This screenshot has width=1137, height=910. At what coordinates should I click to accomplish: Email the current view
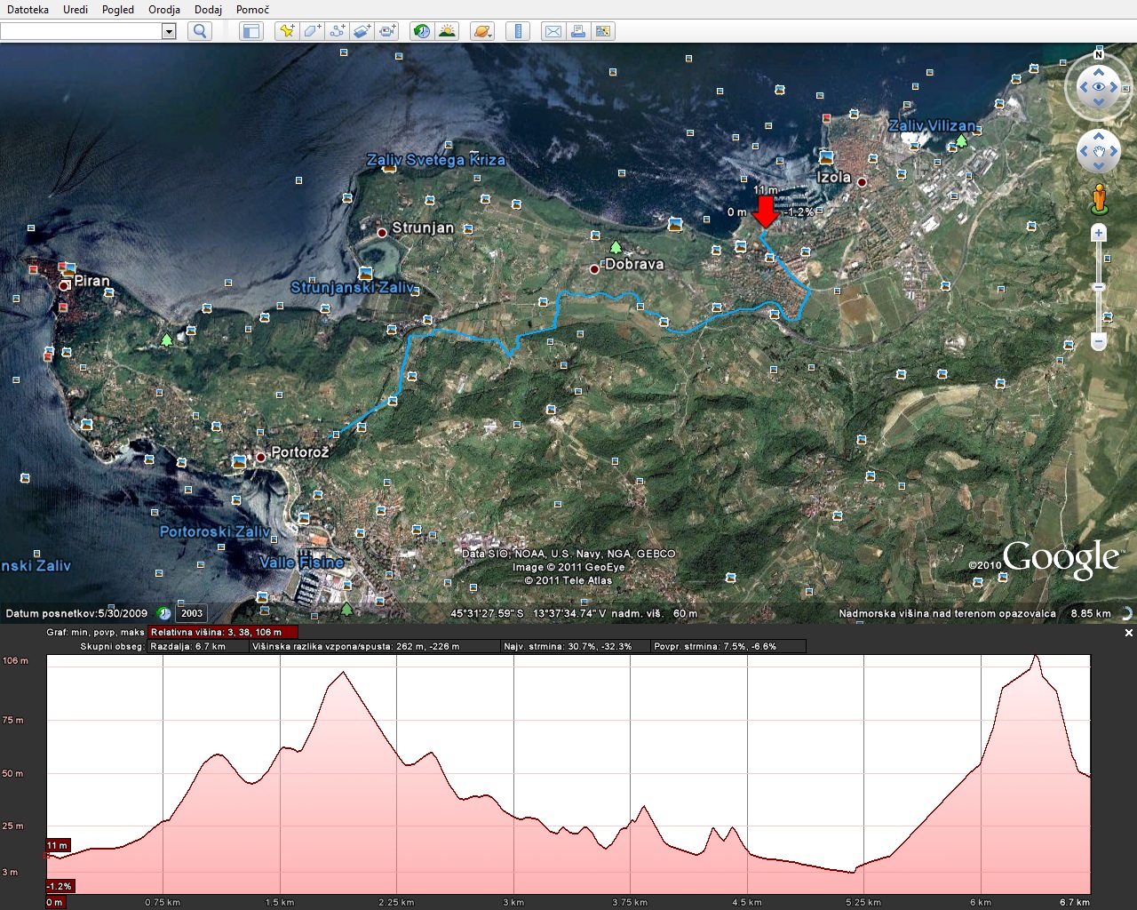(x=553, y=31)
